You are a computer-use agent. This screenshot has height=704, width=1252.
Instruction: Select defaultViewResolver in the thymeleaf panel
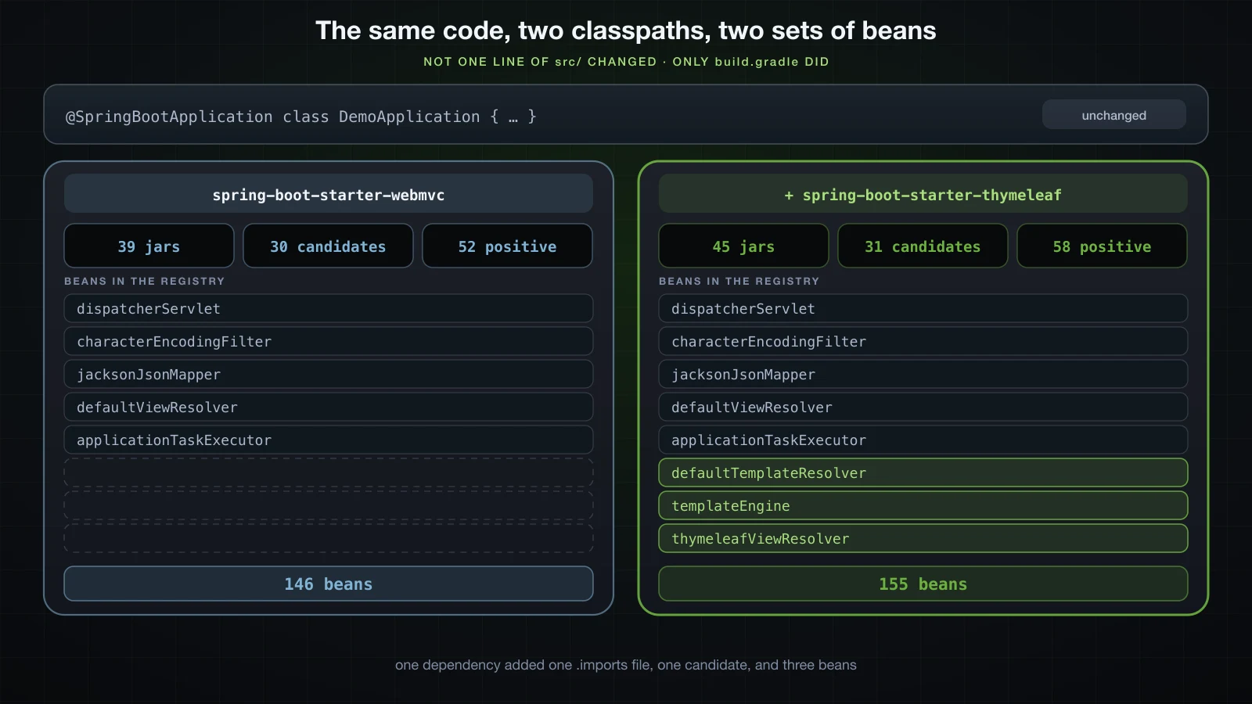923,407
